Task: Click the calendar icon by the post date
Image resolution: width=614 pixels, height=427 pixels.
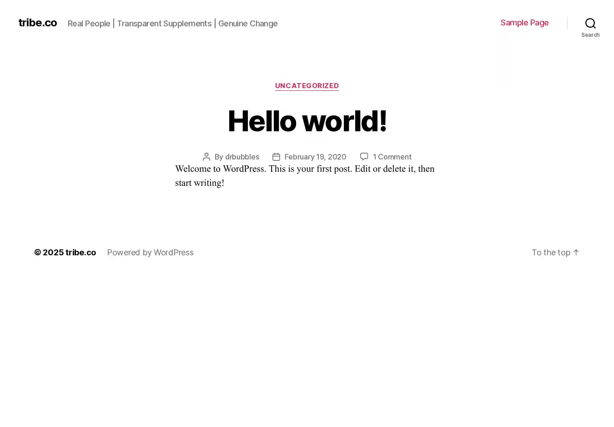Action: 276,157
